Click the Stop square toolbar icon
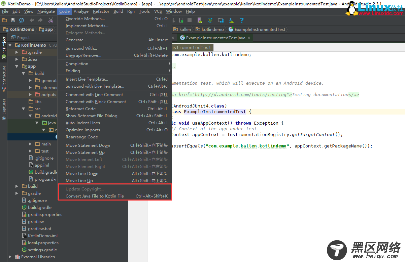 [190, 20]
